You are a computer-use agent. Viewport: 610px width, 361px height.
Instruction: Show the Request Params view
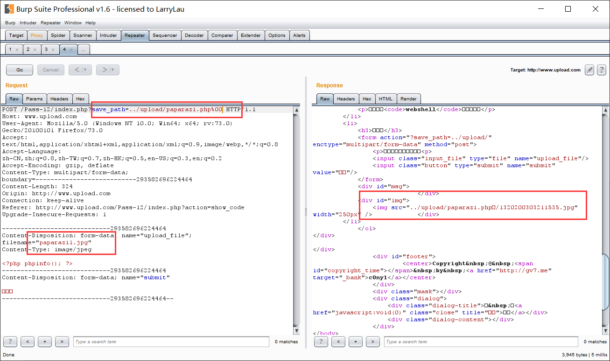[35, 99]
